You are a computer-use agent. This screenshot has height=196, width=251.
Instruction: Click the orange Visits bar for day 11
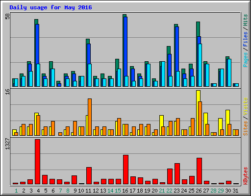point(90,117)
